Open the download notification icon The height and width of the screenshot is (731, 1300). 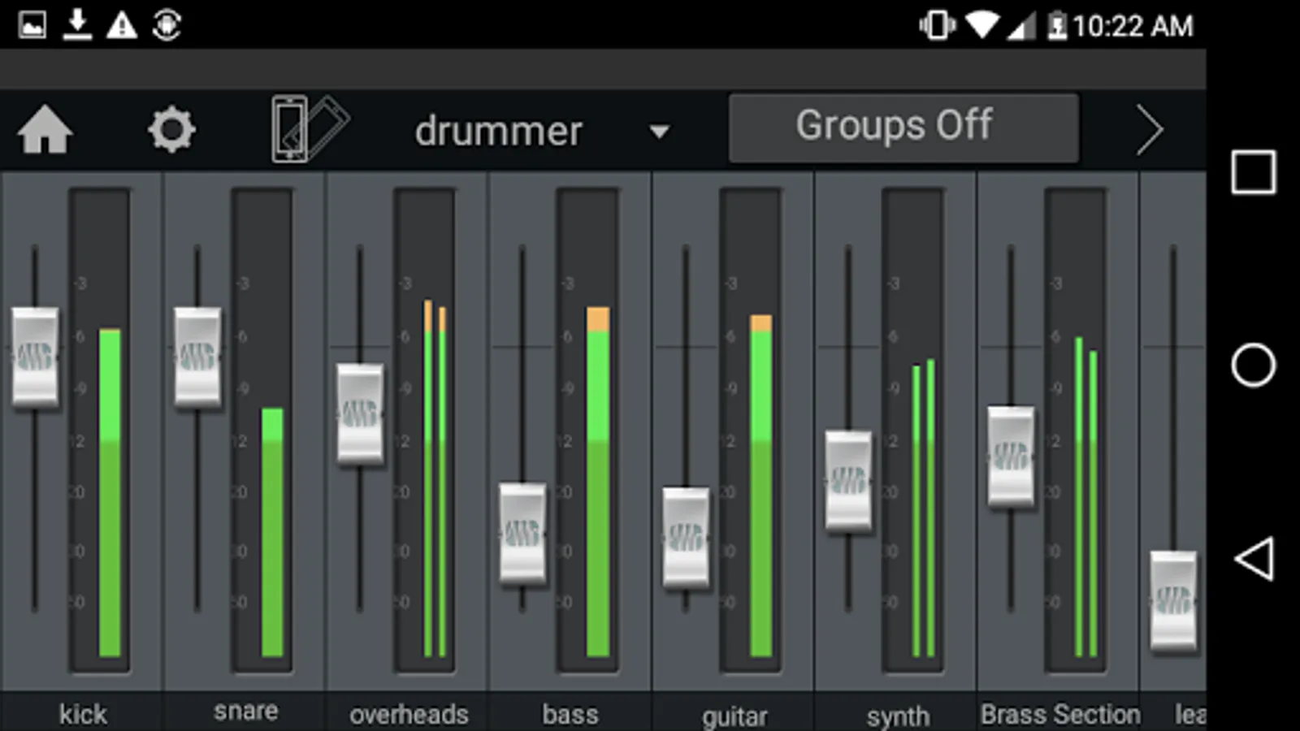(x=77, y=24)
